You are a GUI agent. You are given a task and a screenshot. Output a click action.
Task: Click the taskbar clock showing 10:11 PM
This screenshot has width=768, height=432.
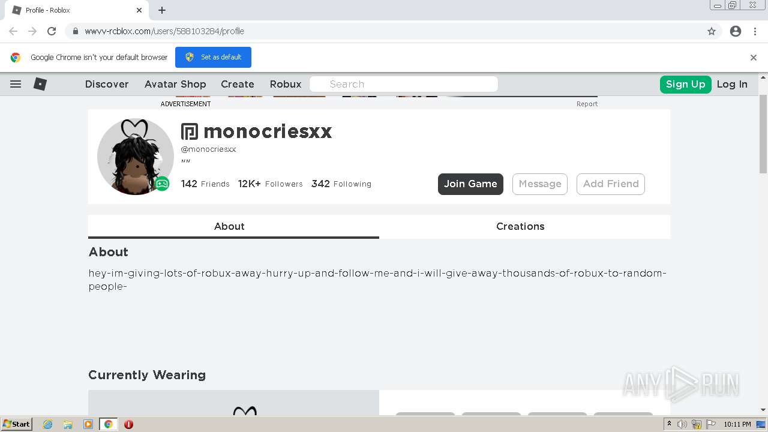coord(737,424)
